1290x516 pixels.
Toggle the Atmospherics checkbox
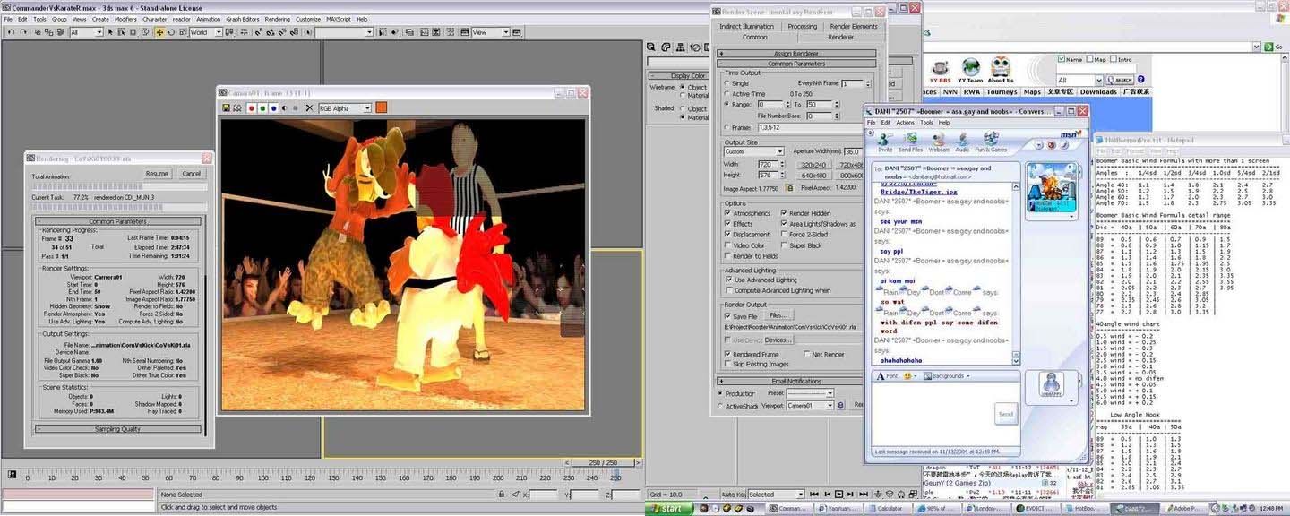coord(727,213)
